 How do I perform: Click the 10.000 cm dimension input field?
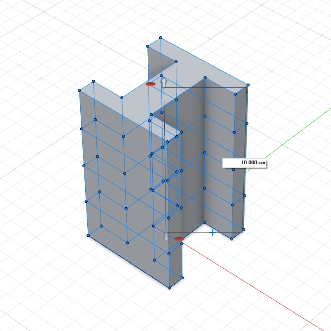point(244,163)
